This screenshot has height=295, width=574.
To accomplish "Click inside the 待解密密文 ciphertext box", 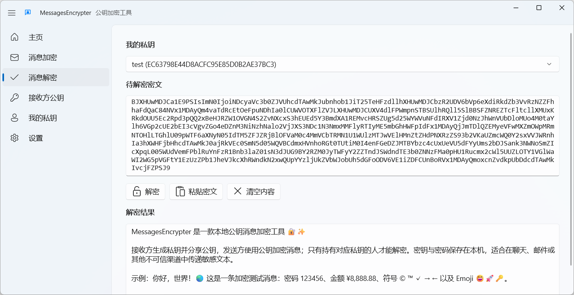I will point(343,136).
